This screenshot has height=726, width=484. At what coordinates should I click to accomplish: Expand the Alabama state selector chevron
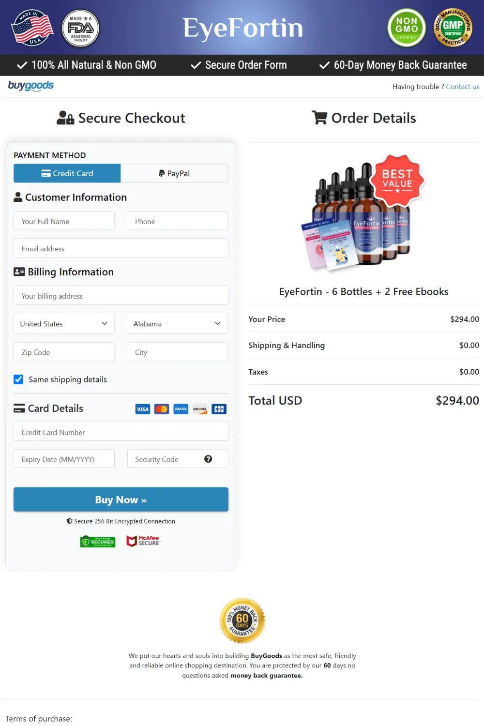217,323
